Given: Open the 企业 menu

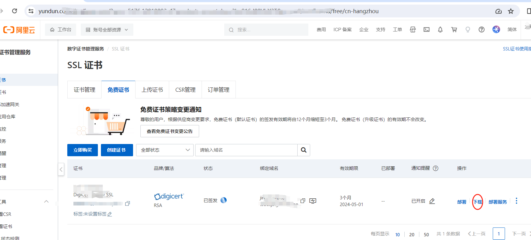Looking at the screenshot, I should click(364, 30).
